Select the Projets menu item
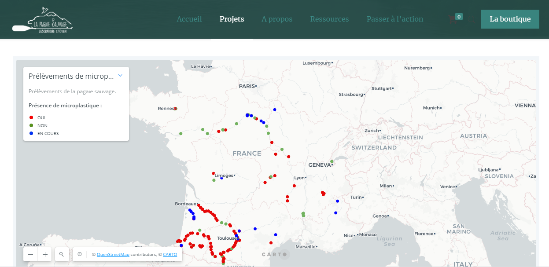 (x=232, y=19)
